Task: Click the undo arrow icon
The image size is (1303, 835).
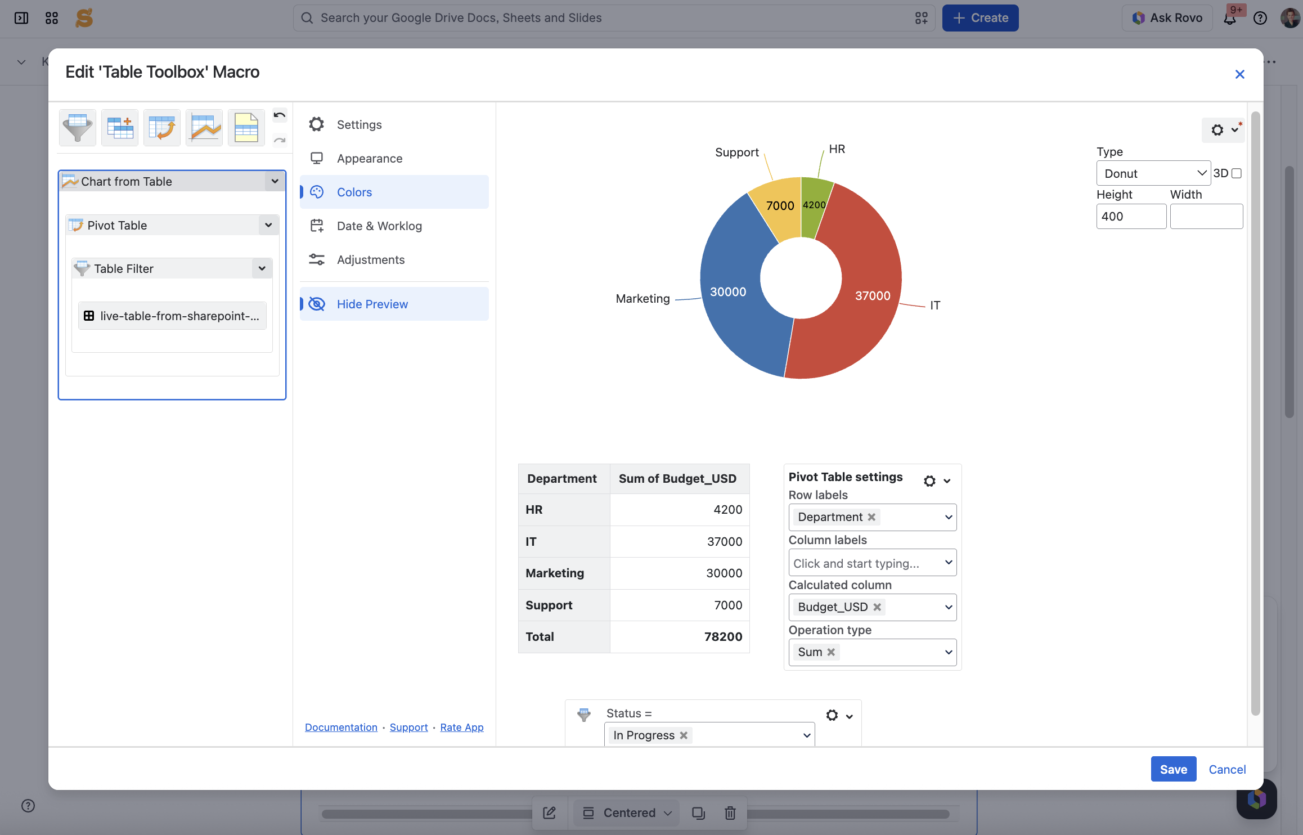Action: 280,115
